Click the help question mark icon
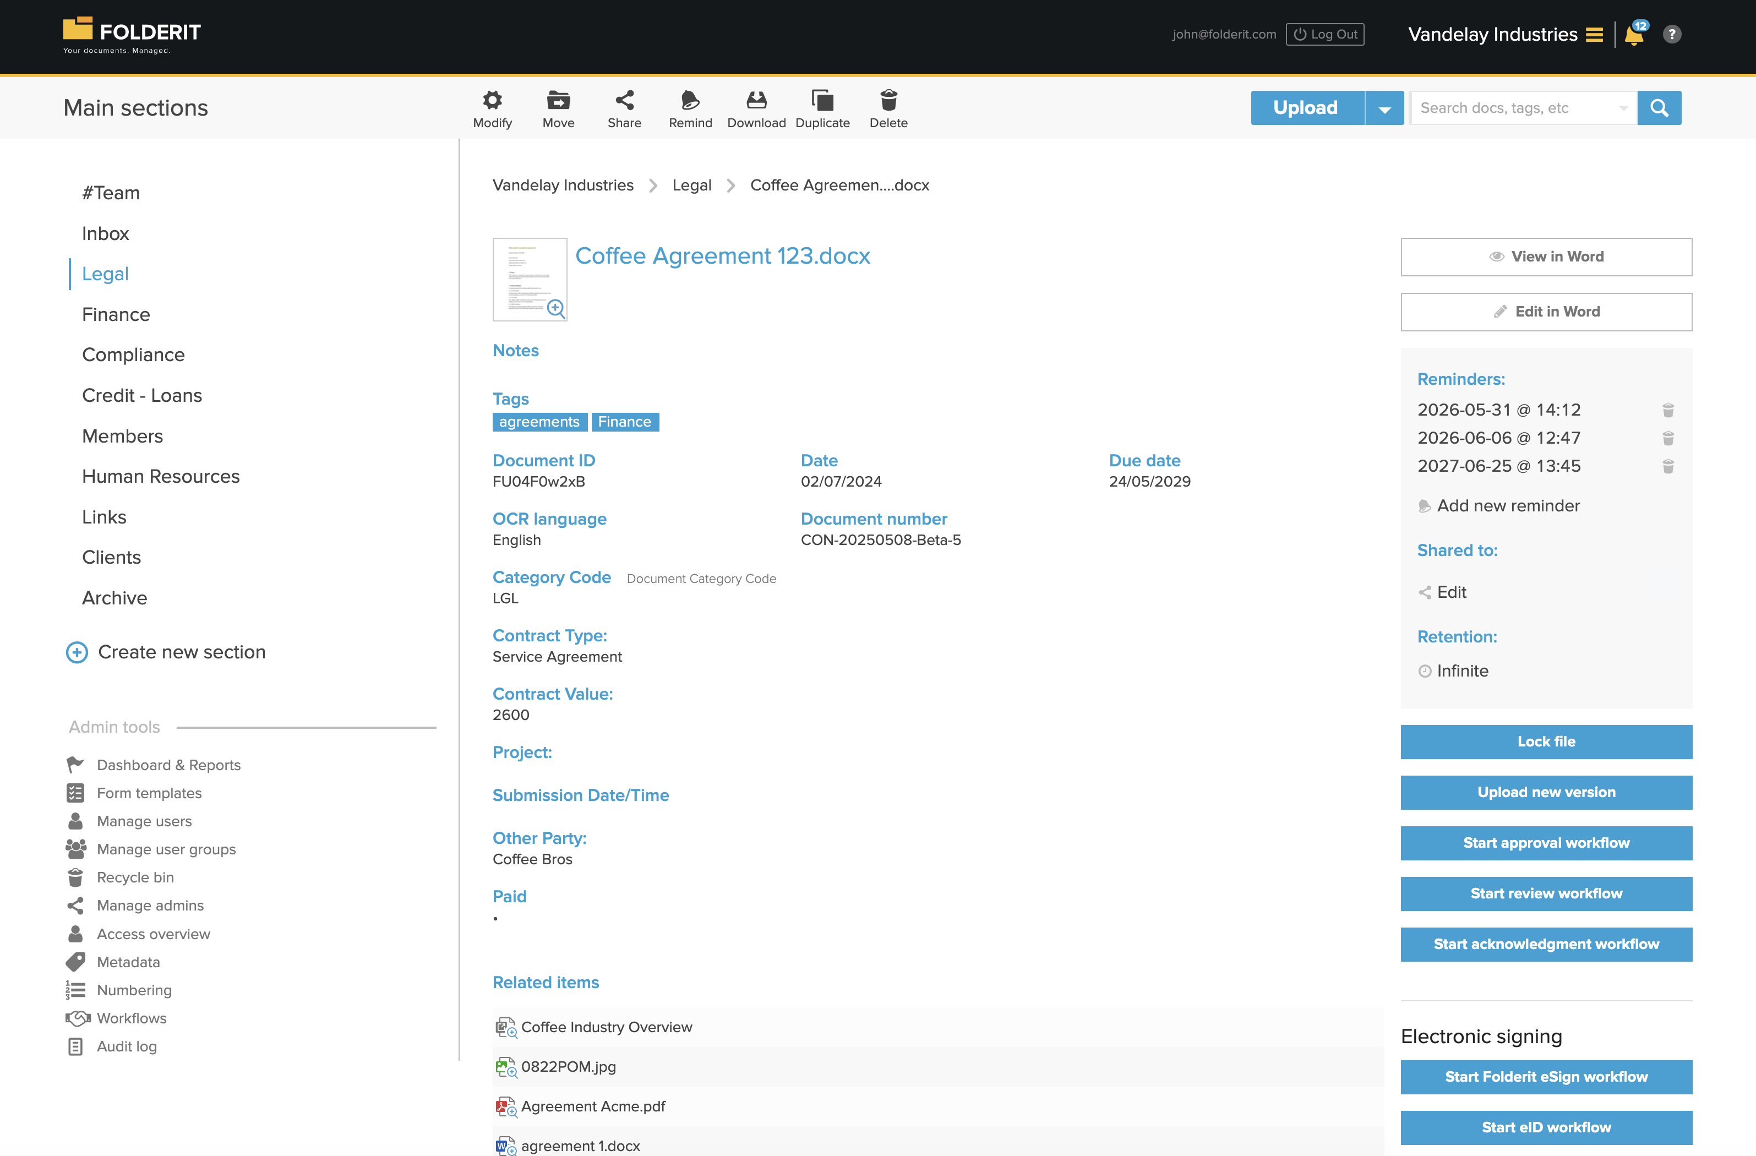1756x1156 pixels. coord(1672,35)
